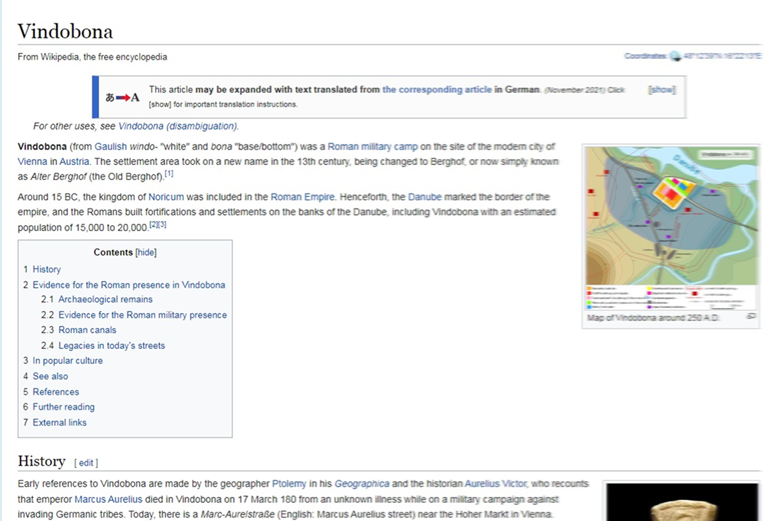The image size is (768, 521).
Task: Click the enlarge icon under the Vindobona map
Action: (751, 317)
